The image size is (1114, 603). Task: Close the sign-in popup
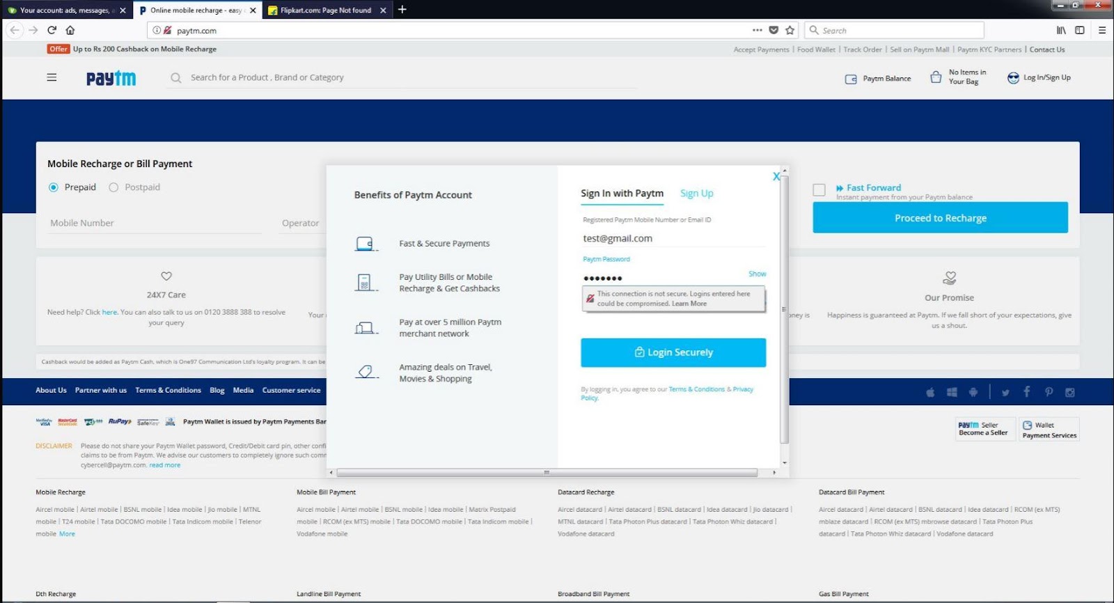[x=776, y=177]
